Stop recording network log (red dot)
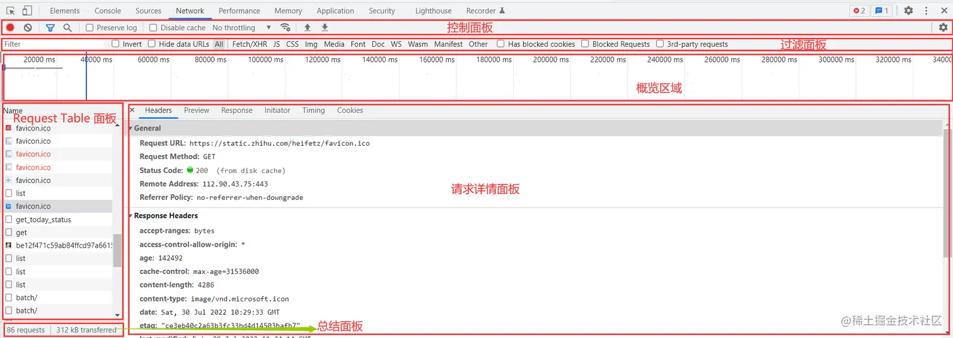 coord(10,28)
